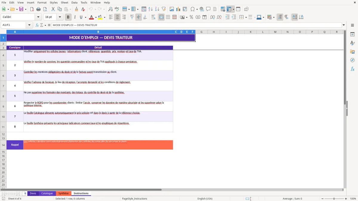Toggle Bold formatting
Screen dimensions: 358x201
[68, 17]
